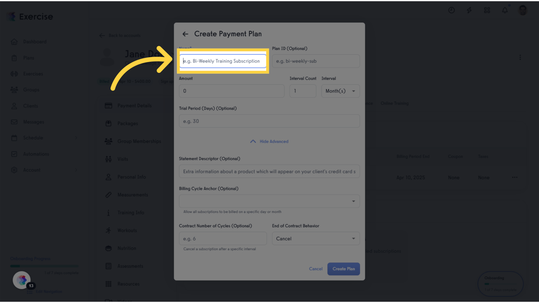Click the user profile avatar
539x303 pixels.
coord(523,10)
